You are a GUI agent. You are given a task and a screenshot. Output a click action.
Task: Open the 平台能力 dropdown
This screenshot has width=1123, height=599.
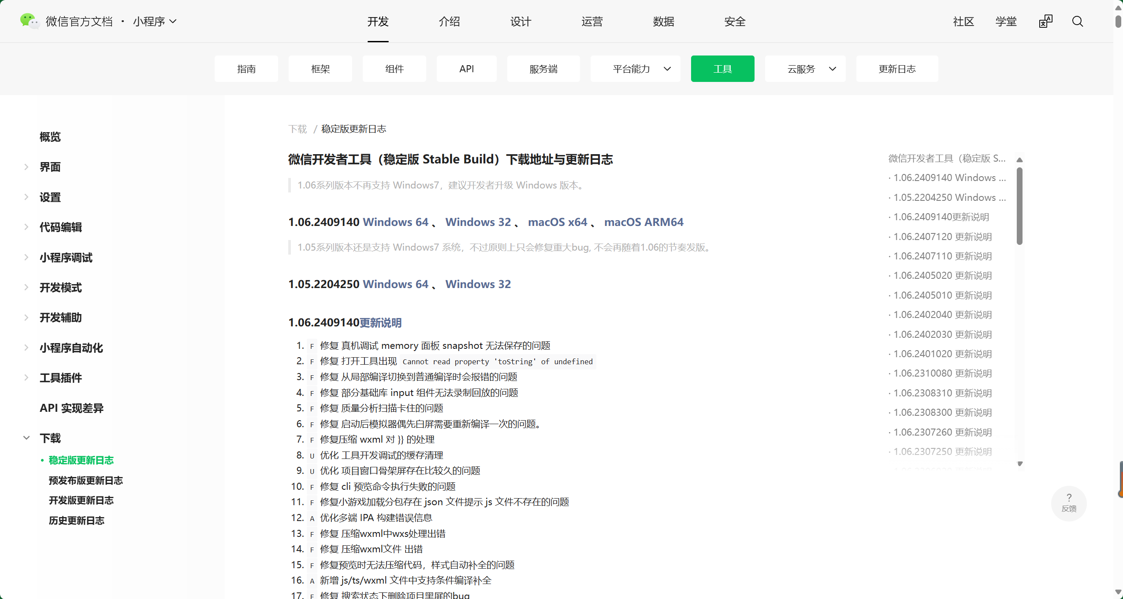(635, 69)
